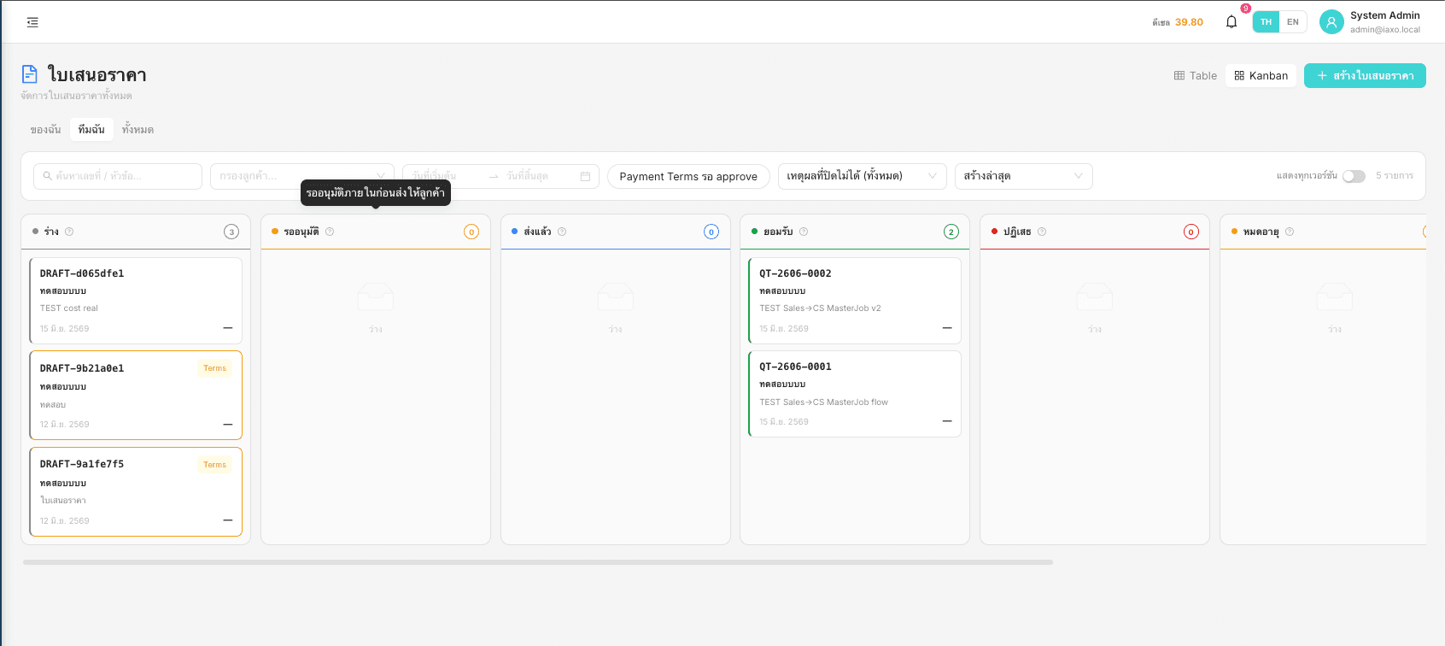The width and height of the screenshot is (1445, 646).
Task: Click help icon next to ส่งแล้ว column
Action: (562, 232)
